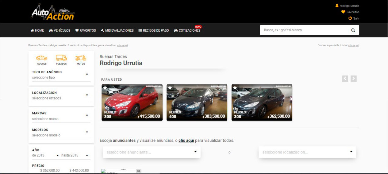
Task: Click the previous carousel arrow
Action: (x=345, y=79)
